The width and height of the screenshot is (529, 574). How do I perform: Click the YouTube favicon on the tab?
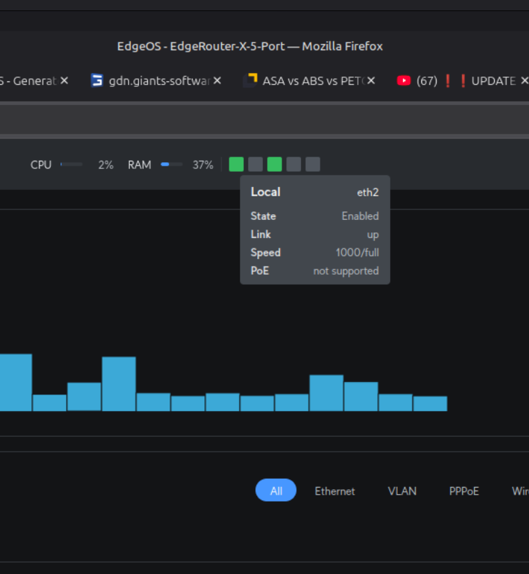404,81
